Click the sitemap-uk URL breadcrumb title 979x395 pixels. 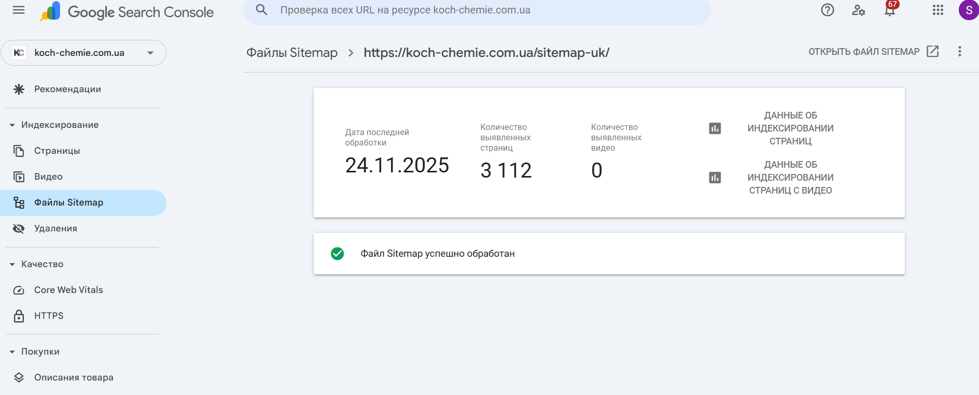(486, 53)
